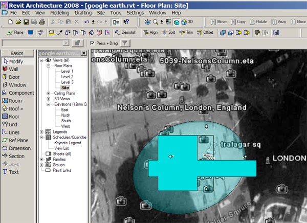Print the current view

pyautogui.click(x=42, y=21)
